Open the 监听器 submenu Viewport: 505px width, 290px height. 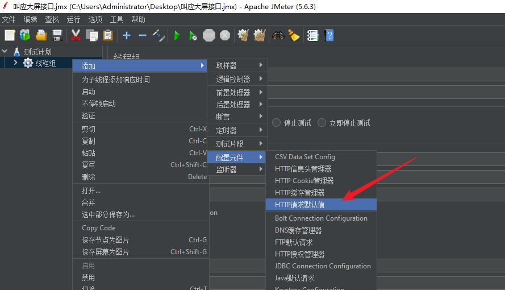tap(237, 169)
